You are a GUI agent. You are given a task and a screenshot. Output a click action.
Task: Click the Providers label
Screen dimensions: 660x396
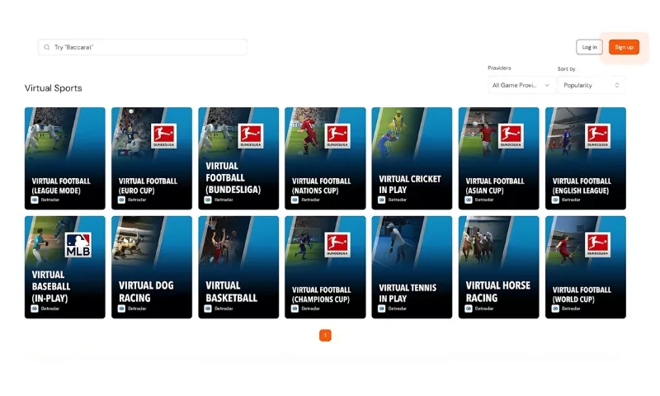(x=499, y=68)
